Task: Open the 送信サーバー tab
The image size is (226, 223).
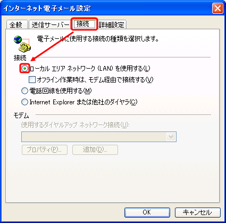Action: click(x=50, y=24)
